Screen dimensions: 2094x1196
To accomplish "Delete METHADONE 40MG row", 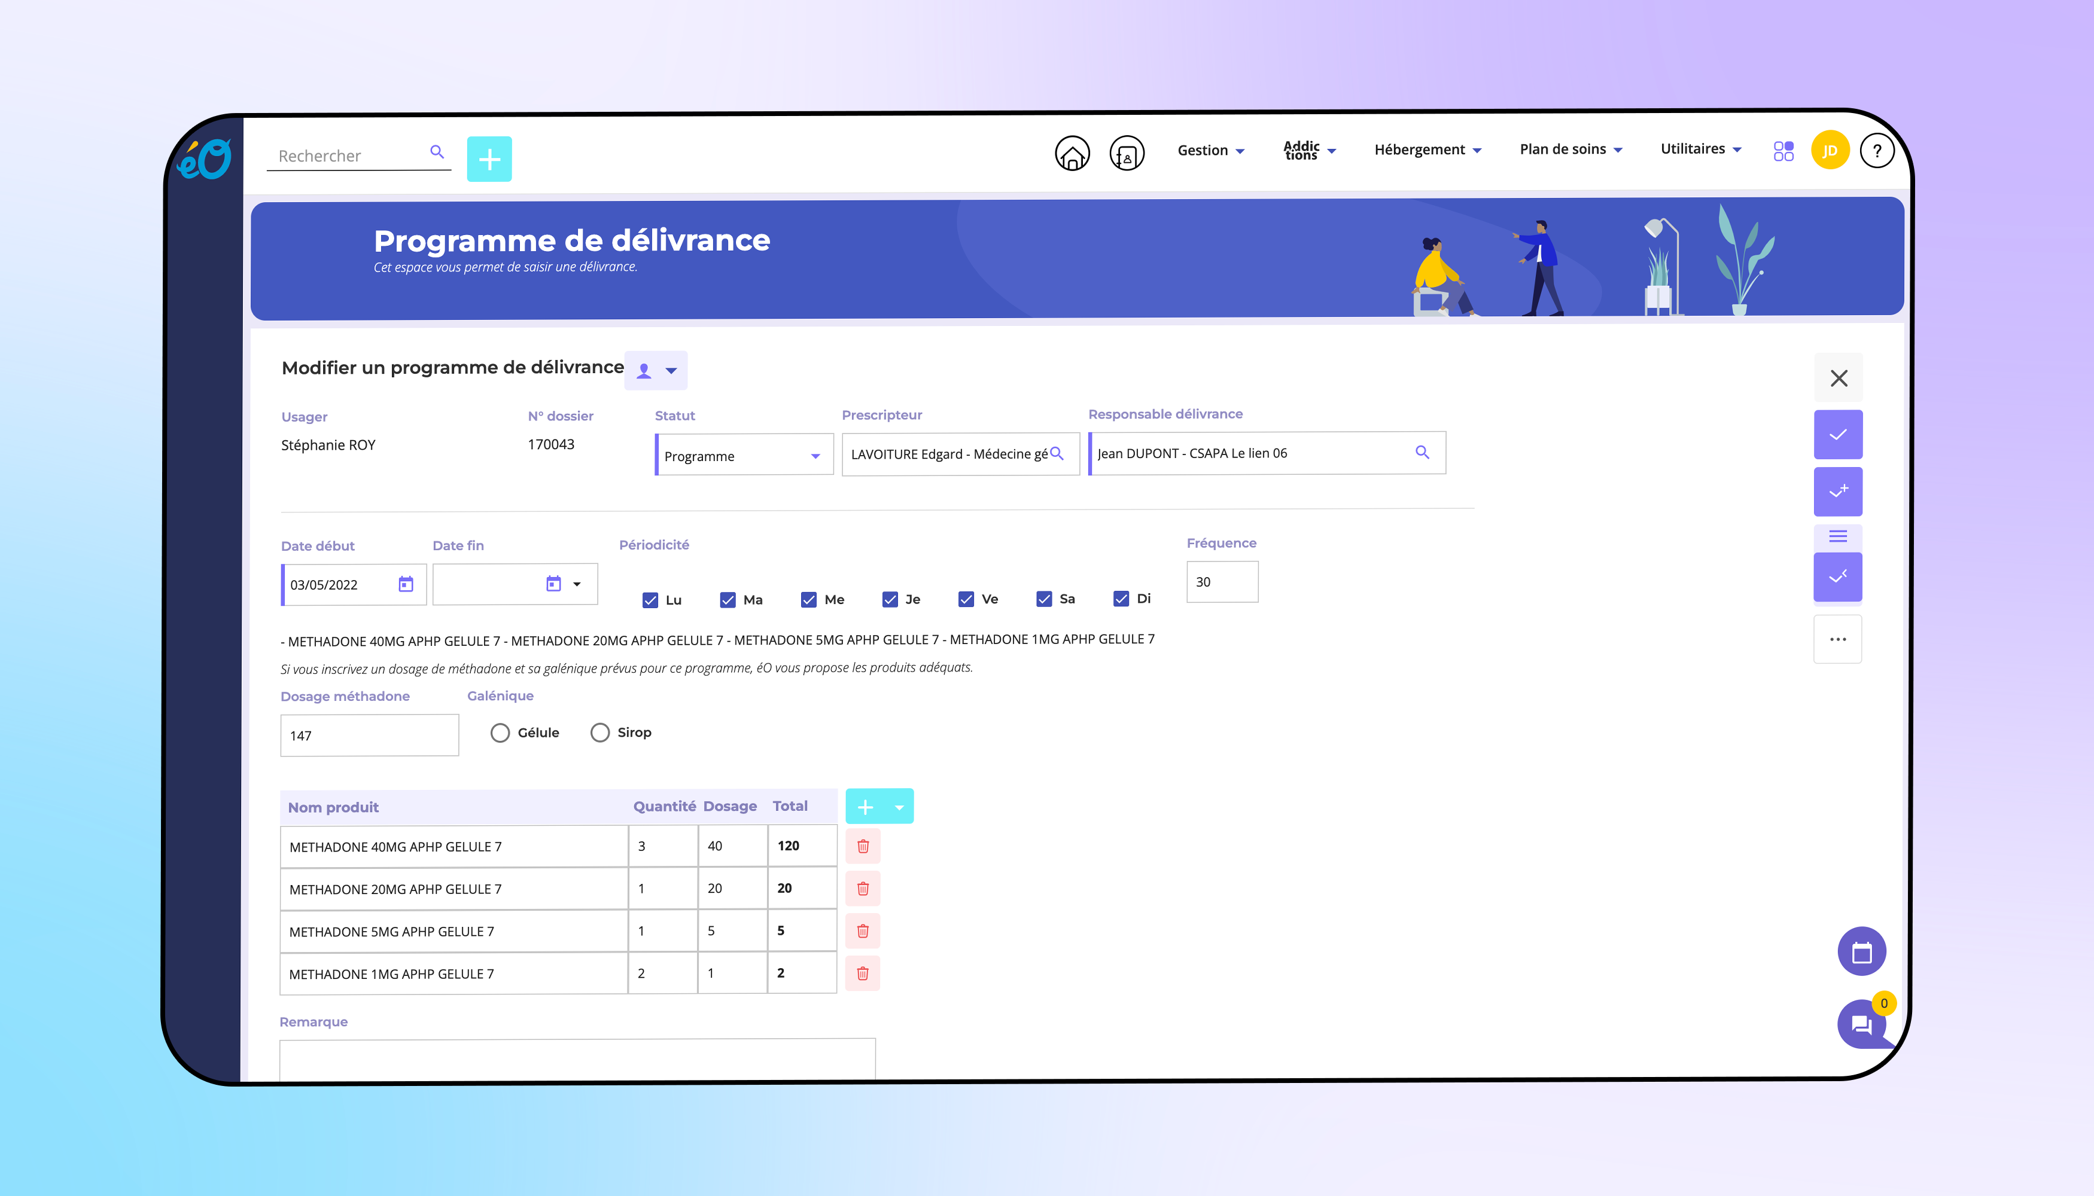I will [x=863, y=846].
